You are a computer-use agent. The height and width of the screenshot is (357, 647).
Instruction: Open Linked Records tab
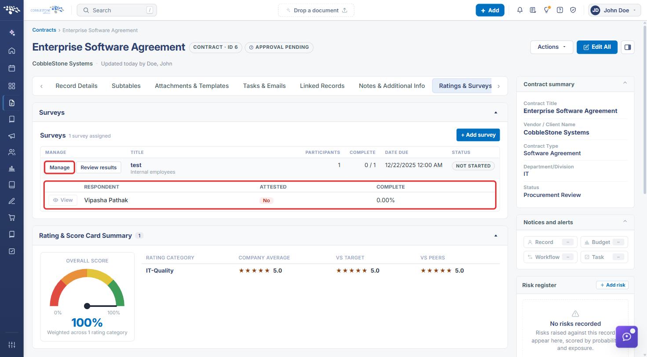[322, 86]
